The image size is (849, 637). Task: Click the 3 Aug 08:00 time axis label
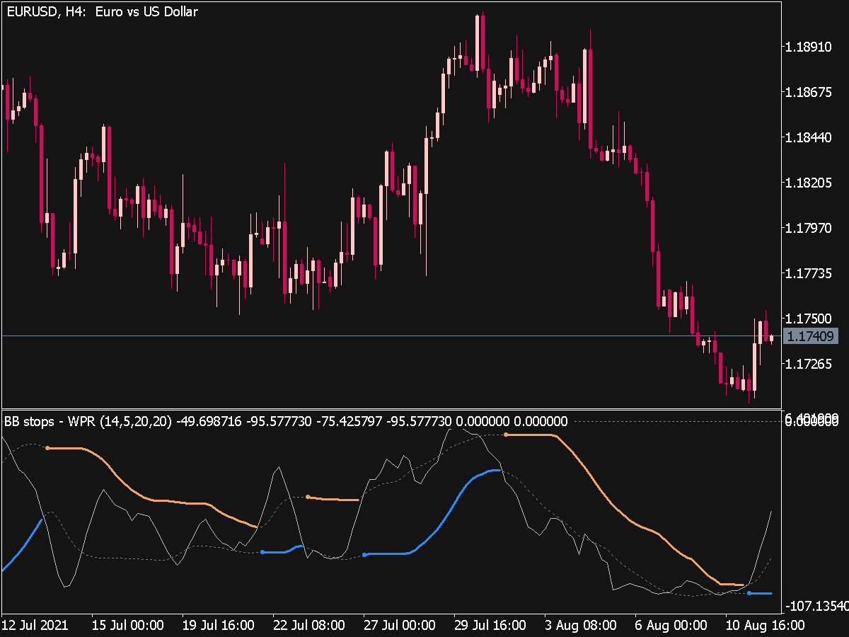[x=580, y=626]
